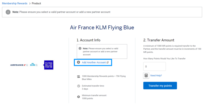Click the Flying Blue For Me logo
This screenshot has height=107, width=204.
click(x=48, y=65)
